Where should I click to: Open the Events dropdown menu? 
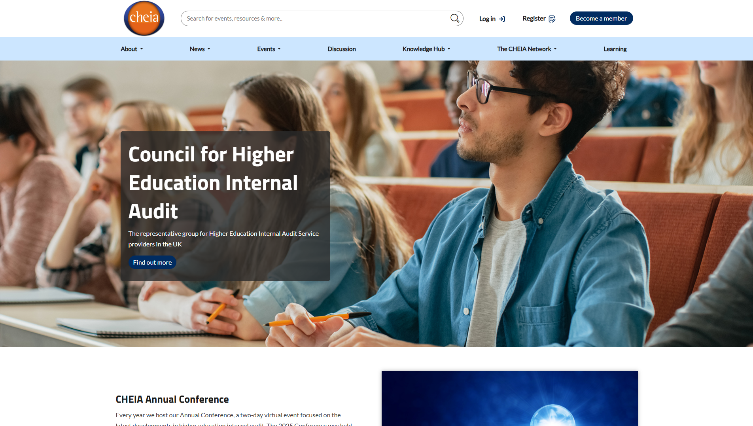coord(269,49)
